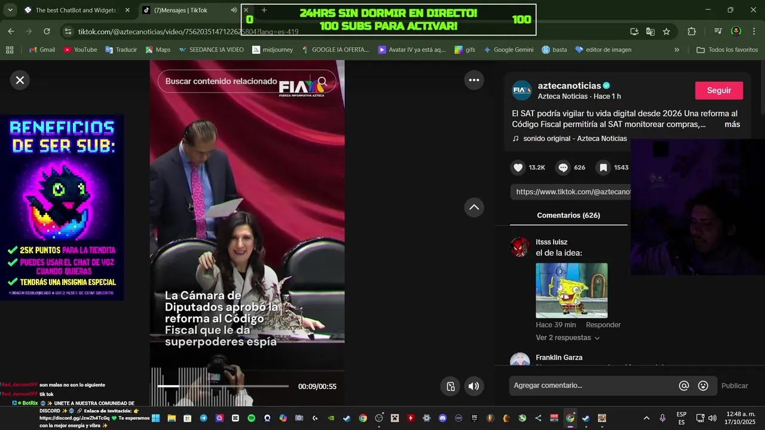This screenshot has width=765, height=430.
Task: Open the Todos los favoritos folder
Action: [x=727, y=50]
